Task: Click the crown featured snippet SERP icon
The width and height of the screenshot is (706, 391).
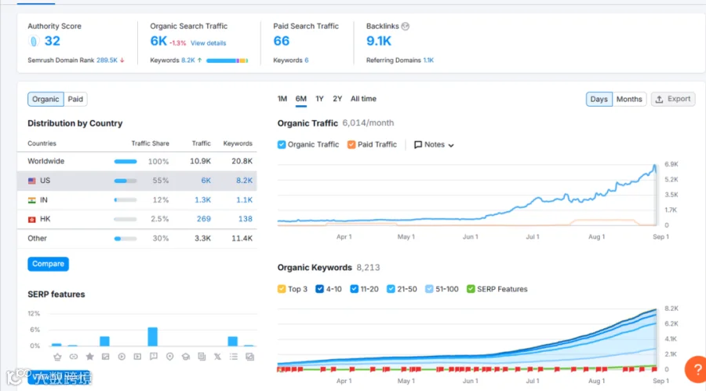Action: (x=57, y=356)
